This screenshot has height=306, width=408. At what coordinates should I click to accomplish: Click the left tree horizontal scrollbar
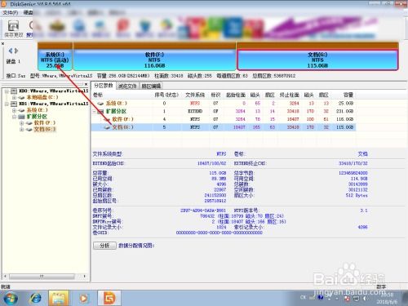(x=46, y=277)
